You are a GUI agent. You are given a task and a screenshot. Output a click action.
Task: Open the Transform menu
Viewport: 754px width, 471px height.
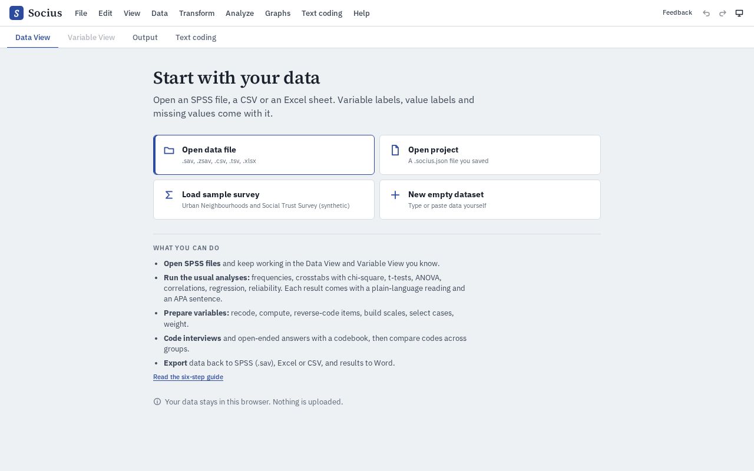[x=197, y=13]
